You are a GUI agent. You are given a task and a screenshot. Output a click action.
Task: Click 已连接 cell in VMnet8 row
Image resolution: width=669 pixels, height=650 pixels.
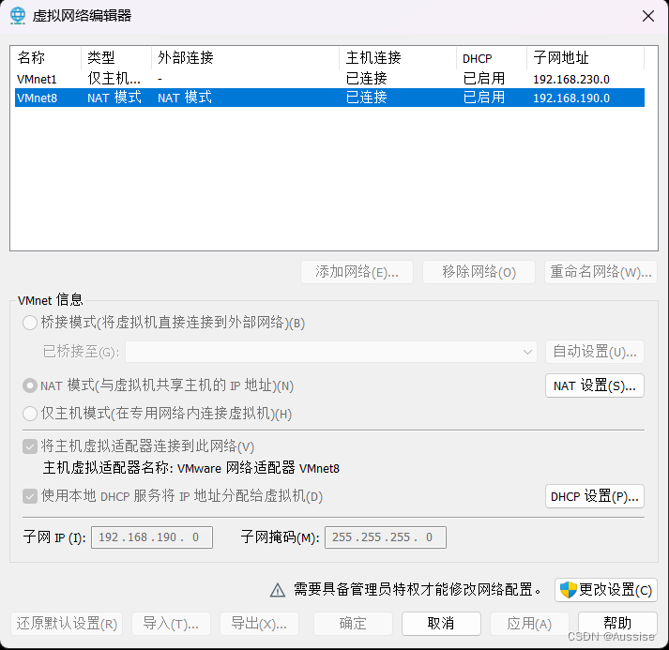367,98
